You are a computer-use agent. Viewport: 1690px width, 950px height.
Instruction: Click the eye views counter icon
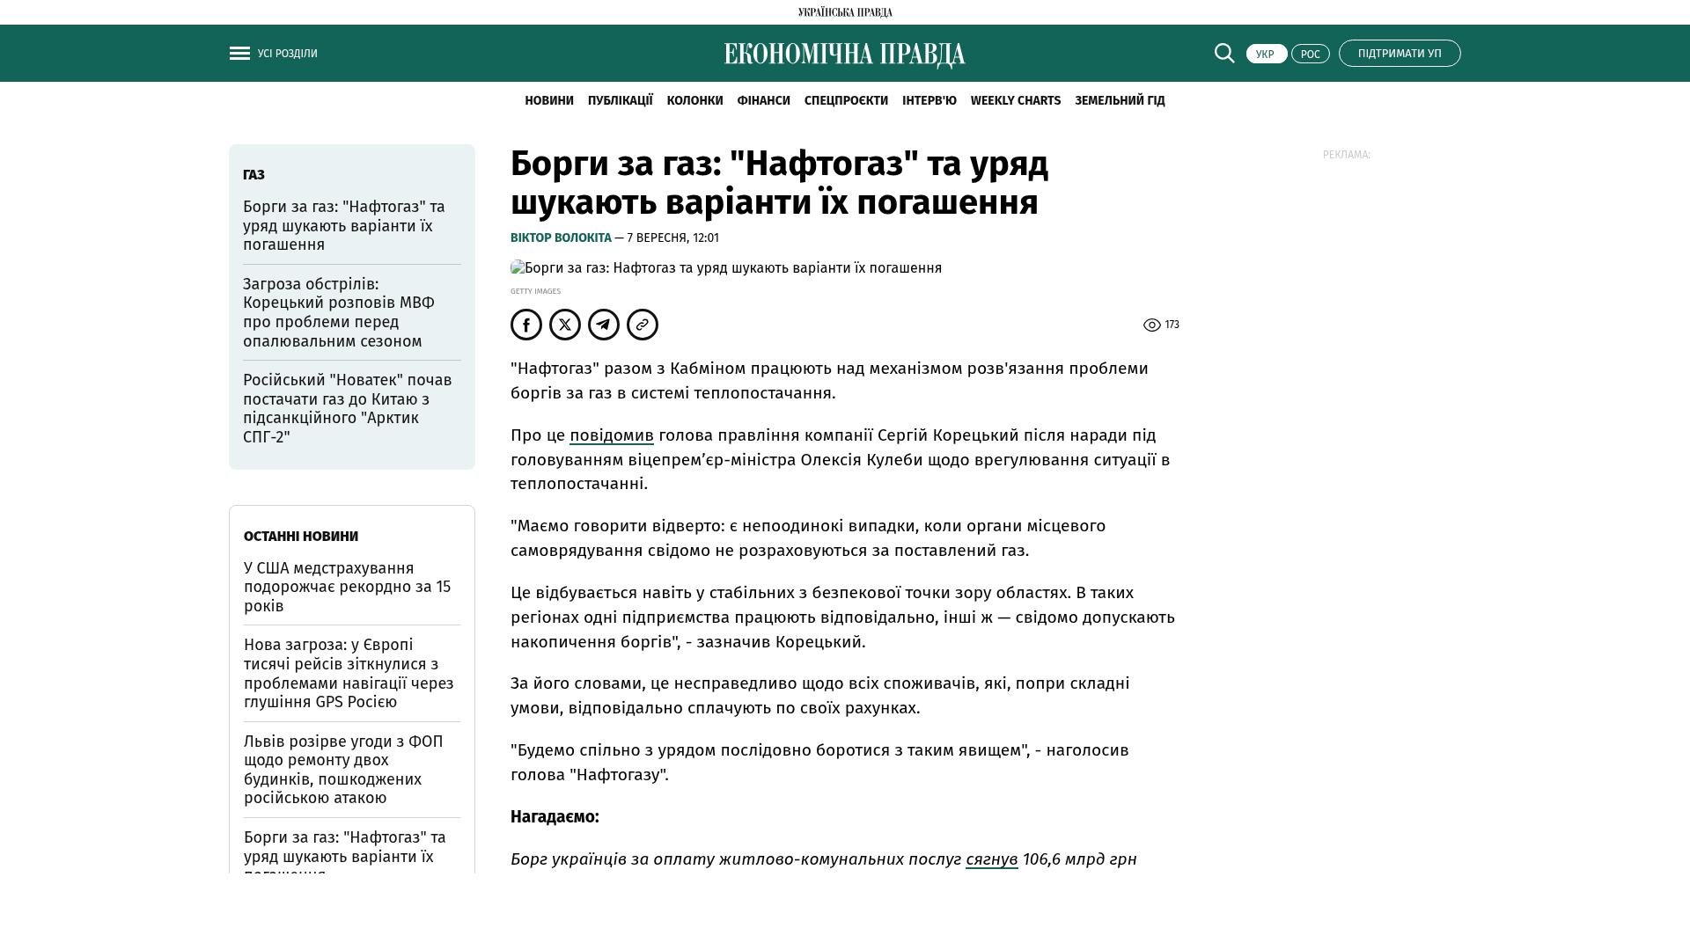(x=1151, y=325)
